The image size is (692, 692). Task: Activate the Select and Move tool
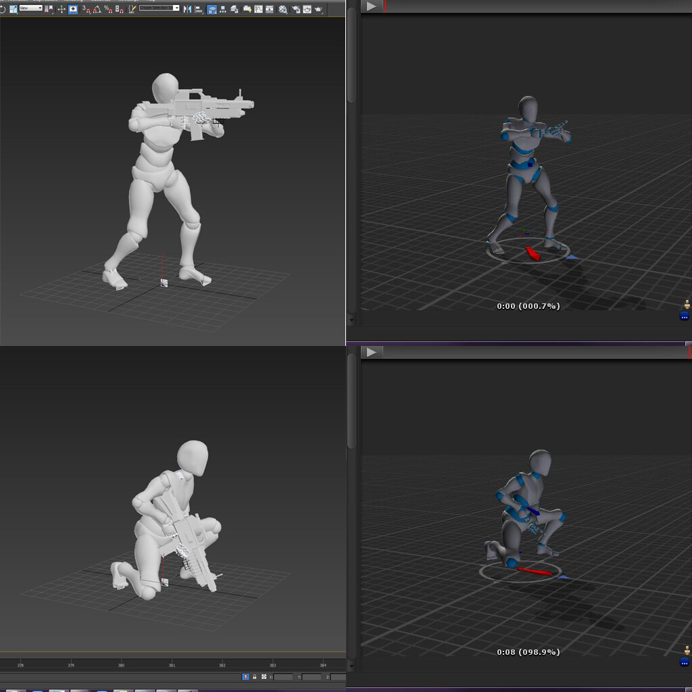60,9
